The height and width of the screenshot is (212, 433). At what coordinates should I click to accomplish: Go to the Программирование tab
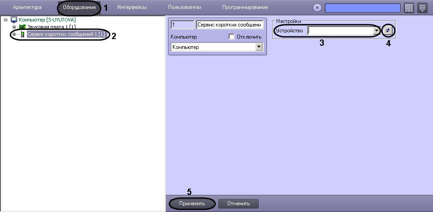(245, 8)
